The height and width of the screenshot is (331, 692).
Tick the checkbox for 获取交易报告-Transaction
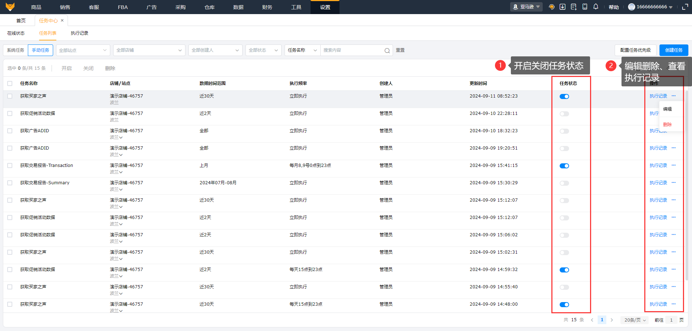point(10,165)
